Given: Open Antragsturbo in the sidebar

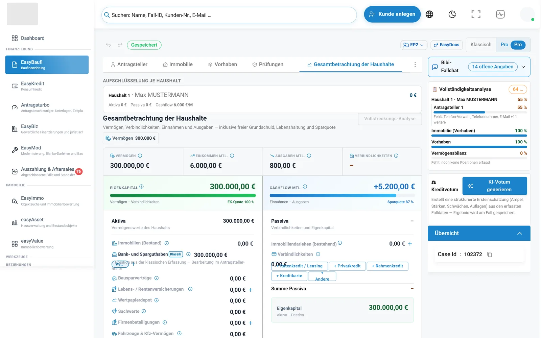Looking at the screenshot, I should (47, 107).
